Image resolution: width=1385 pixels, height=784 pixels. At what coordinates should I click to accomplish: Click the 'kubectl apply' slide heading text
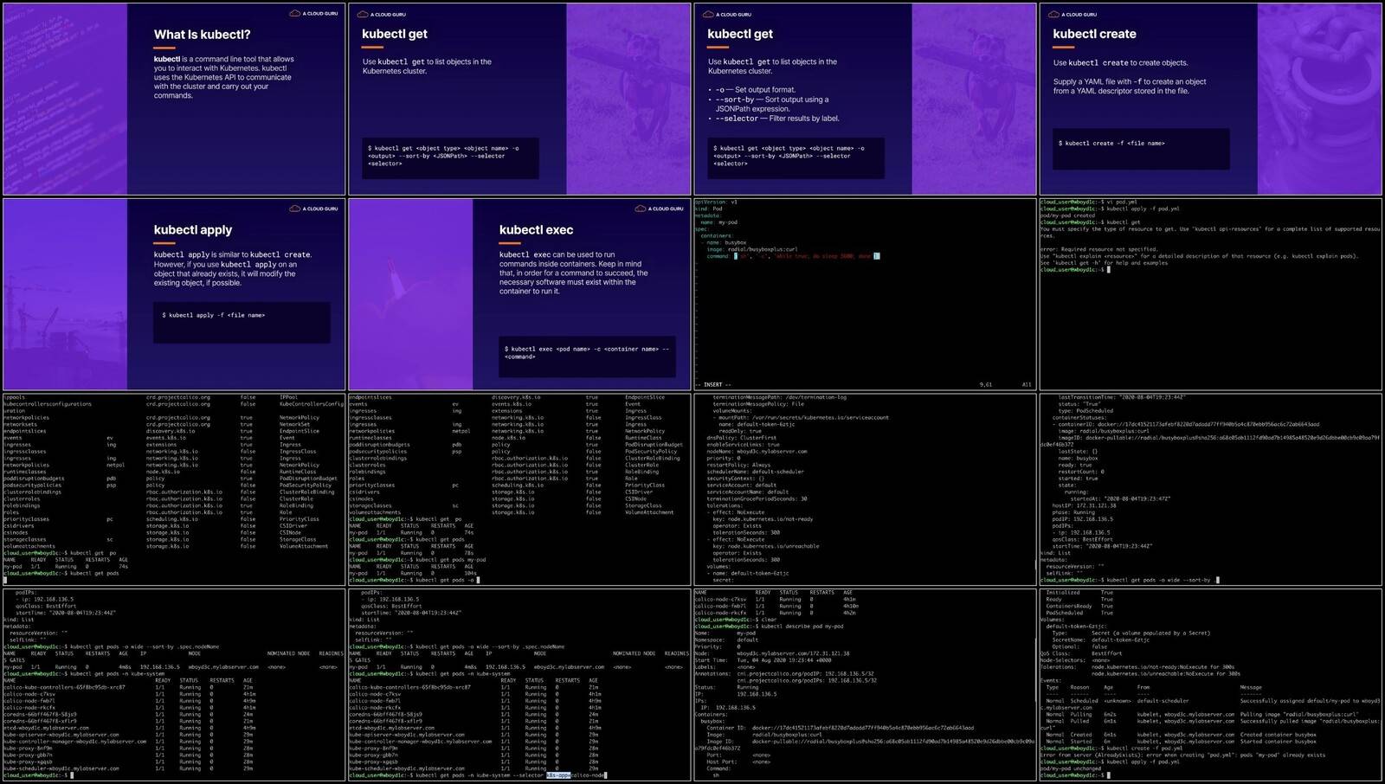pos(193,230)
